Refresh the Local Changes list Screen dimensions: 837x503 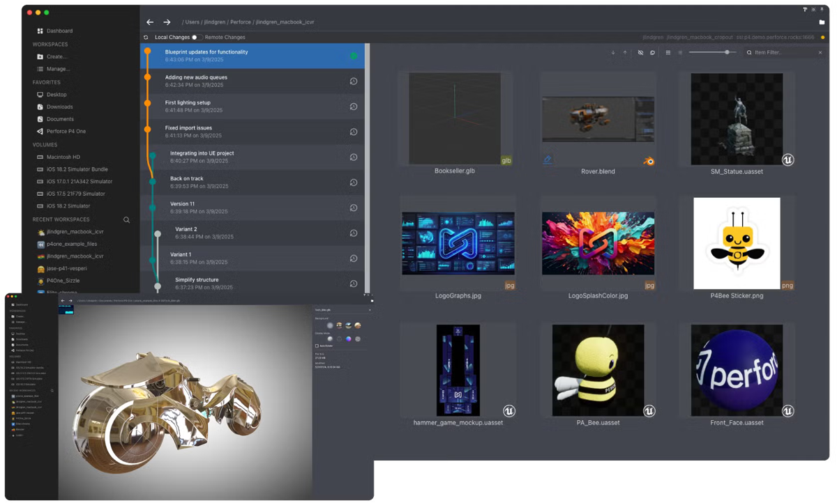[x=146, y=37]
